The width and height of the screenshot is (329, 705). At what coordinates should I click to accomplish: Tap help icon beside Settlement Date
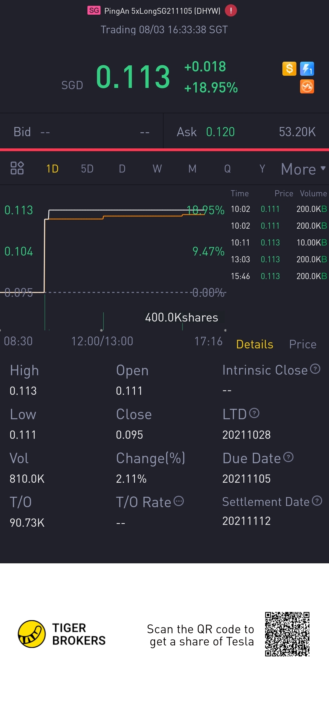click(317, 501)
